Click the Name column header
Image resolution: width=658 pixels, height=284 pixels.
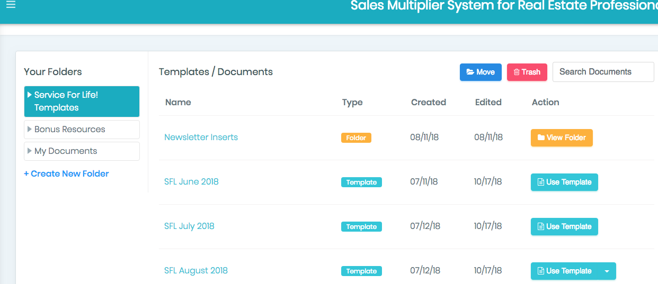(178, 102)
